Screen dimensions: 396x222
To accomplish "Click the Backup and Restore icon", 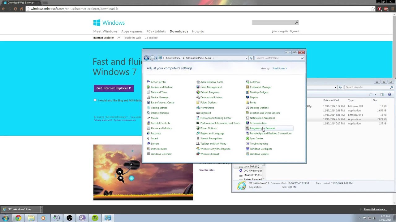I will (148, 87).
